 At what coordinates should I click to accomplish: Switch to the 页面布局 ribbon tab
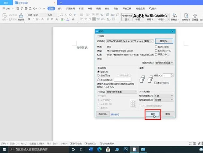[71, 8]
